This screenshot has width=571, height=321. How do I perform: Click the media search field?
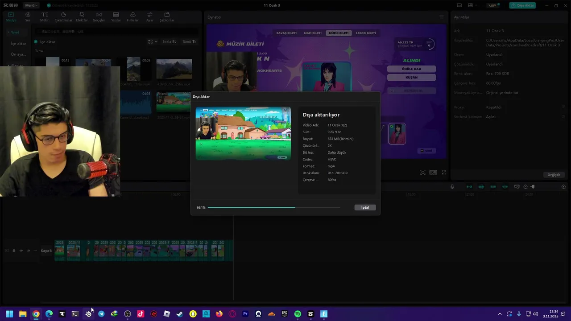tap(116, 32)
